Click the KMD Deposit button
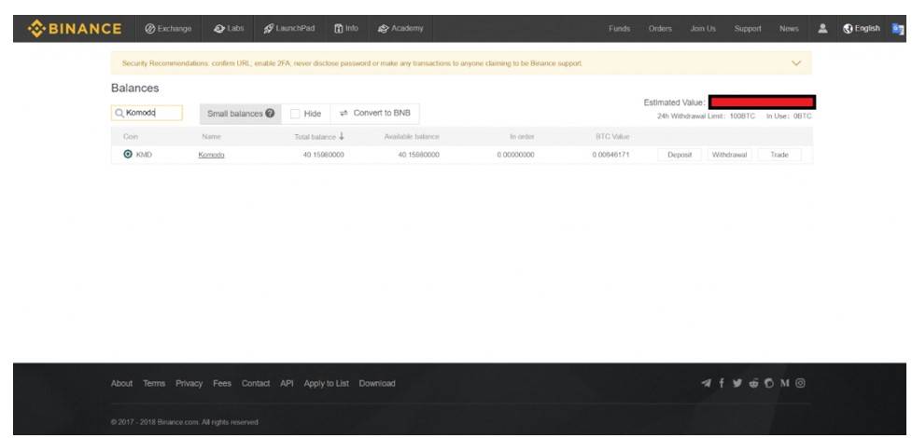Viewport: 912px width, 438px height. pyautogui.click(x=680, y=155)
